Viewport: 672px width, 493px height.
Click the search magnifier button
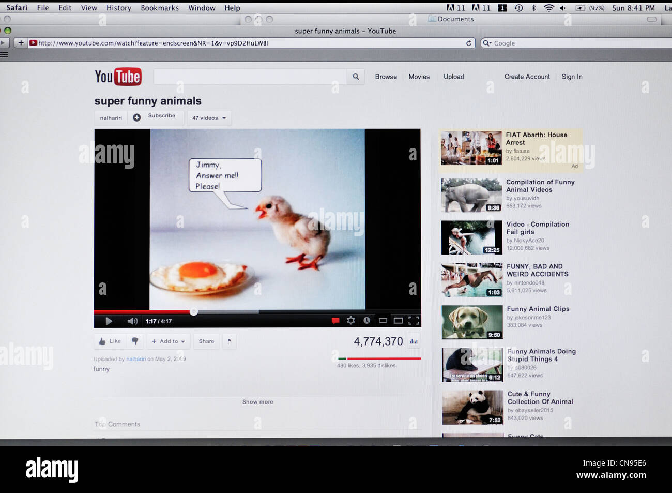356,77
